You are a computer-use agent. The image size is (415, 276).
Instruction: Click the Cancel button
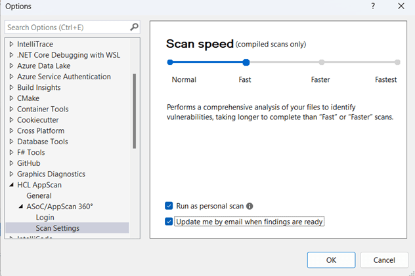tap(384, 260)
